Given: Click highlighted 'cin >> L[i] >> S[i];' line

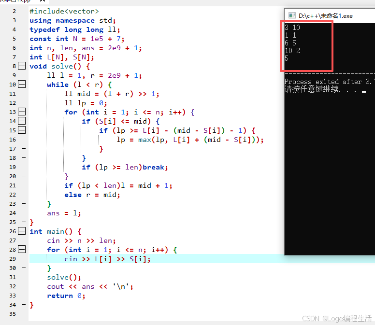Looking at the screenshot, I should pos(107,259).
